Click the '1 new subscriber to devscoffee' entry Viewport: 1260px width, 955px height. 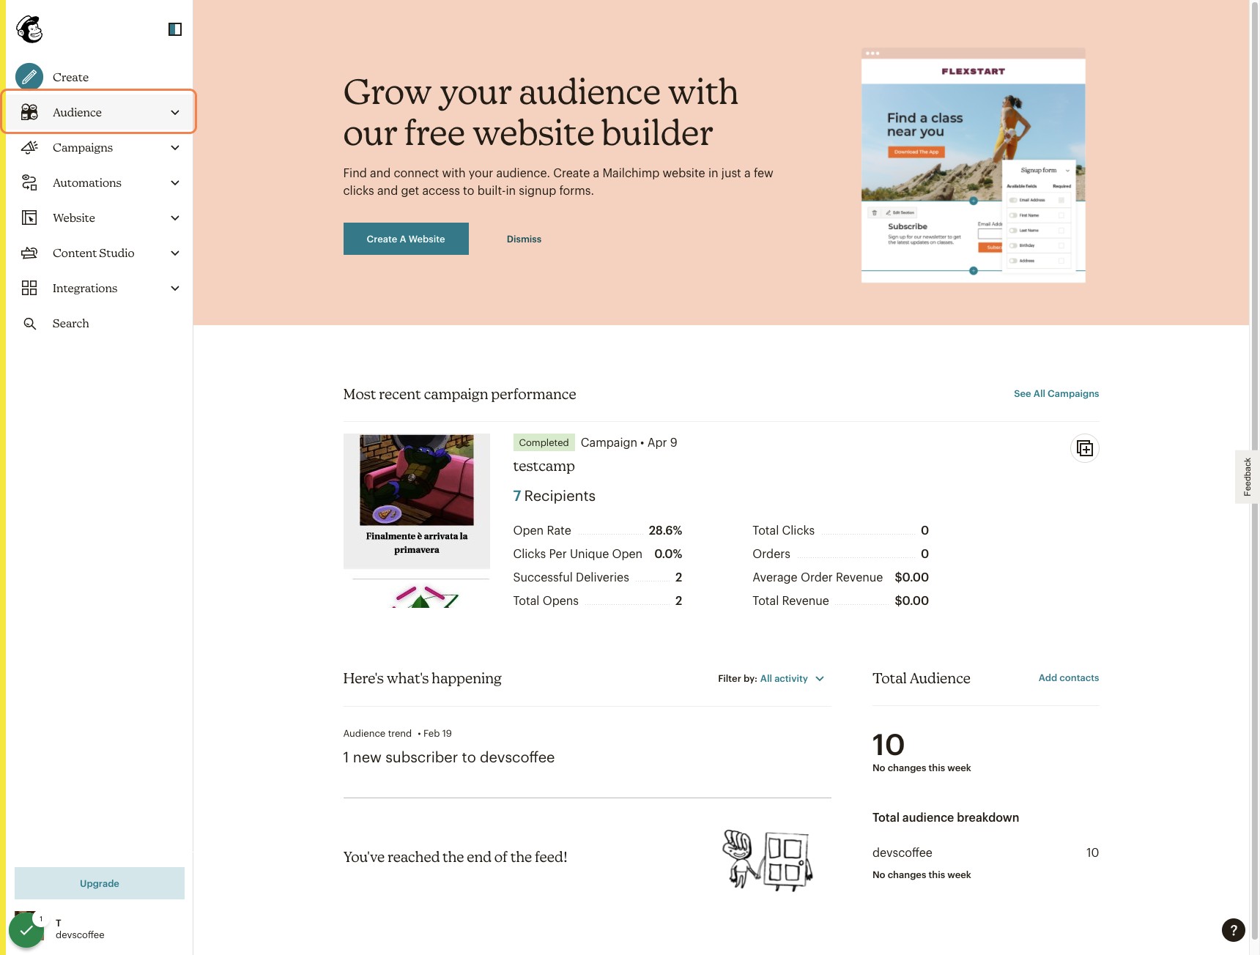pyautogui.click(x=449, y=757)
